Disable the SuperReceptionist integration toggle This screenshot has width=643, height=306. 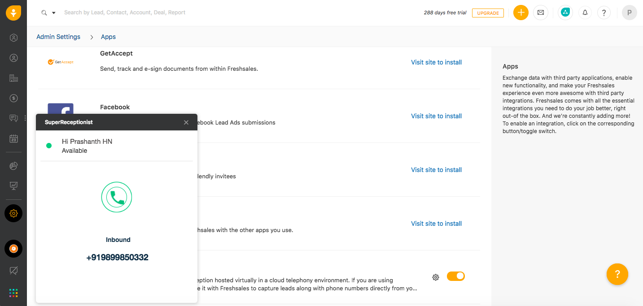point(456,276)
